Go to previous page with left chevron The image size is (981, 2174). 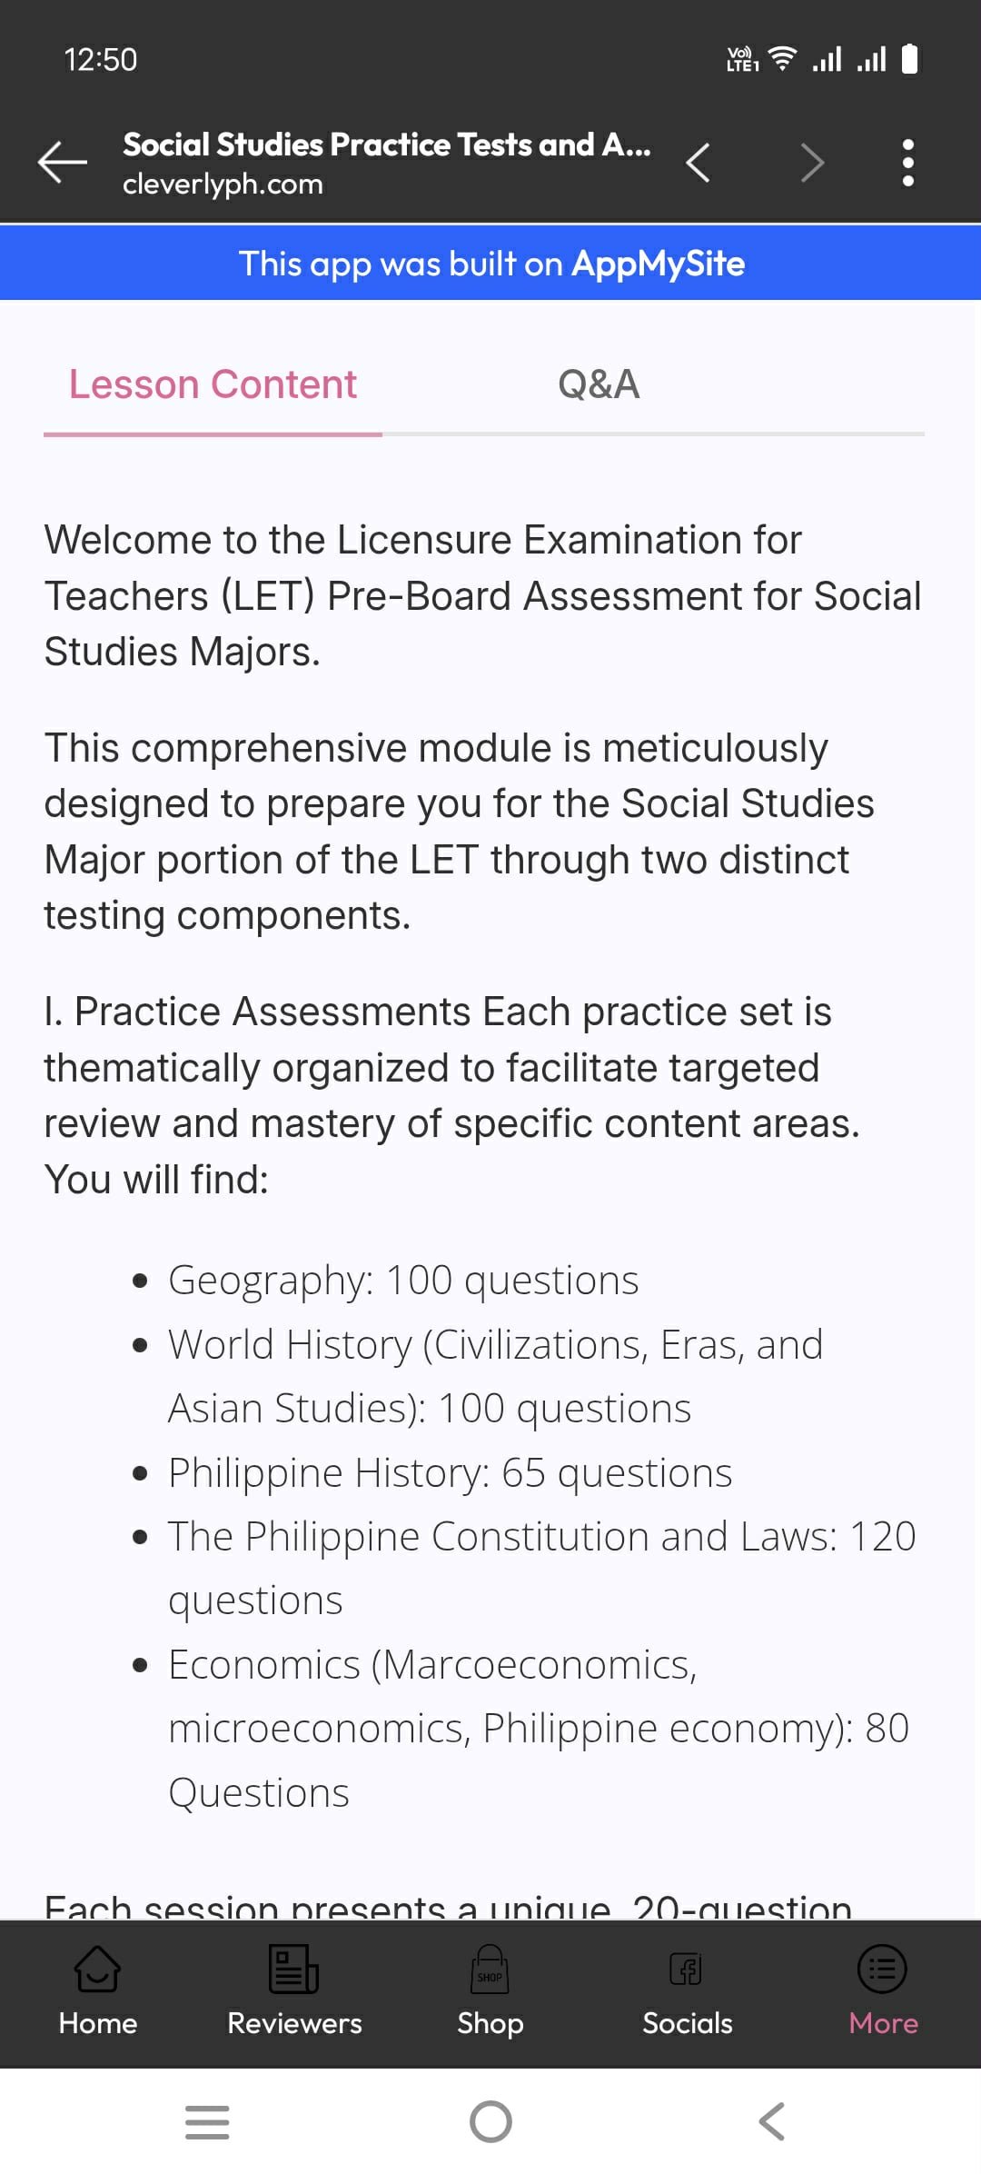pyautogui.click(x=698, y=163)
